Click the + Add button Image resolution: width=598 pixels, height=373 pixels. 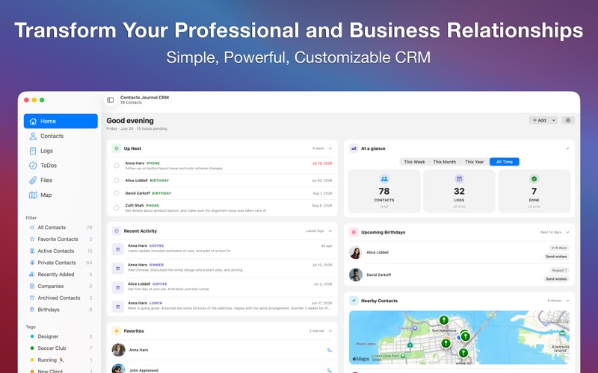tap(539, 120)
